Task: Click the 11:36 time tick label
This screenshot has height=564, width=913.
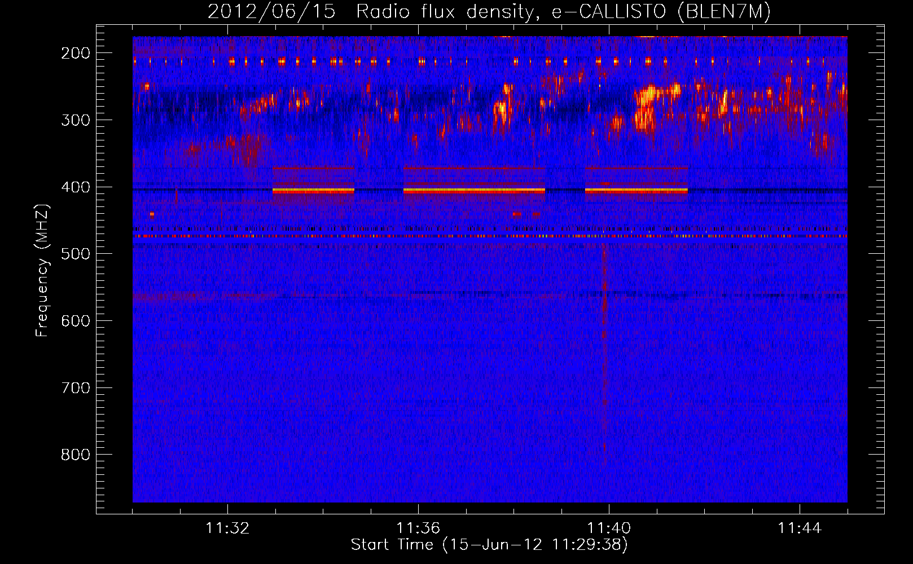Action: click(418, 528)
